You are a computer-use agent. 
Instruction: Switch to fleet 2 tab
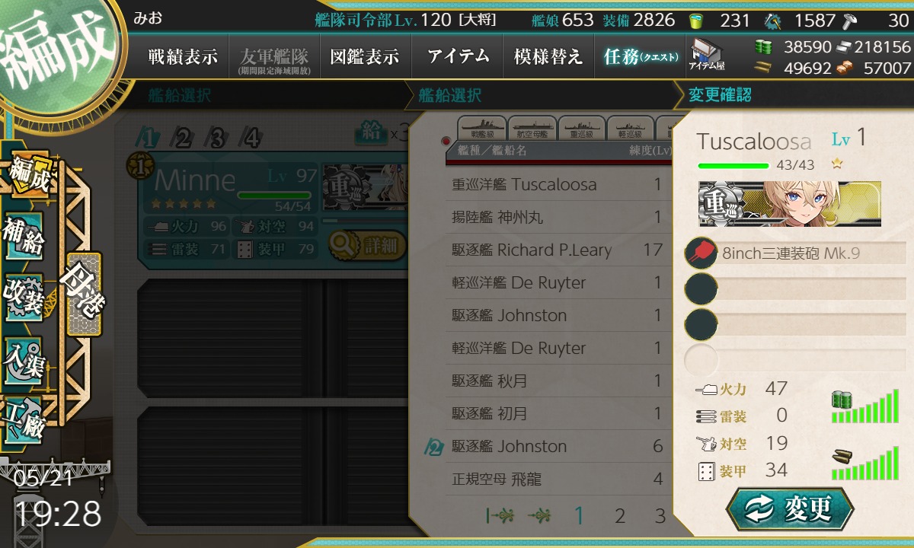[184, 138]
